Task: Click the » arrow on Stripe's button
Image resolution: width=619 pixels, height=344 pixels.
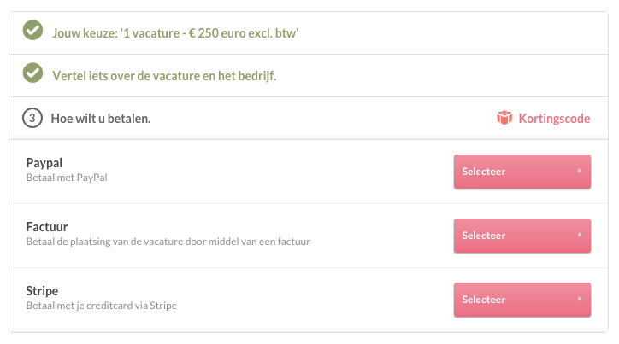Action: (x=579, y=299)
